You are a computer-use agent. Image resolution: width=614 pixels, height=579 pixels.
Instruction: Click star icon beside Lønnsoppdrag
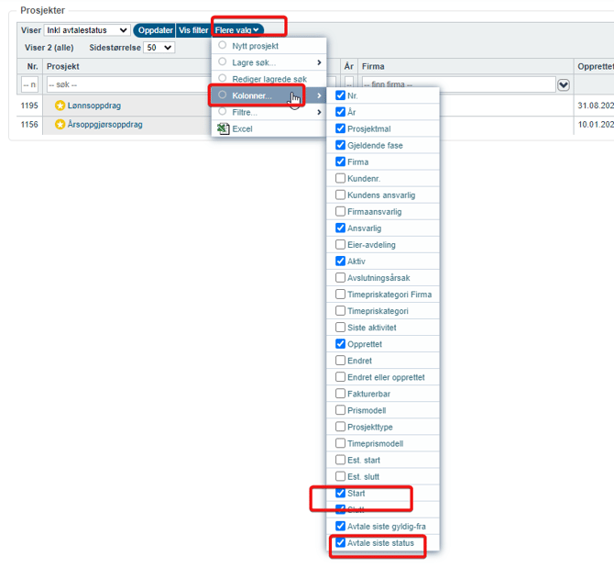(60, 106)
